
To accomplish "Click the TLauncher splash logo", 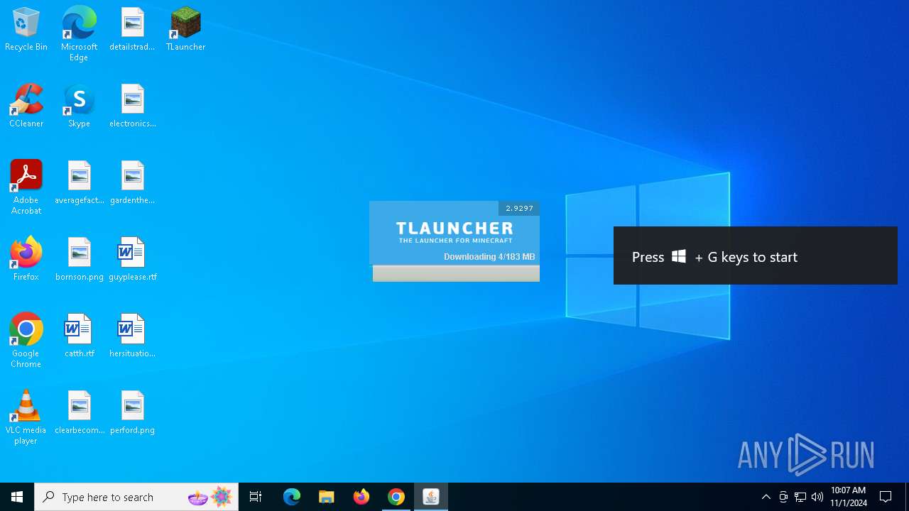I will coord(454,232).
